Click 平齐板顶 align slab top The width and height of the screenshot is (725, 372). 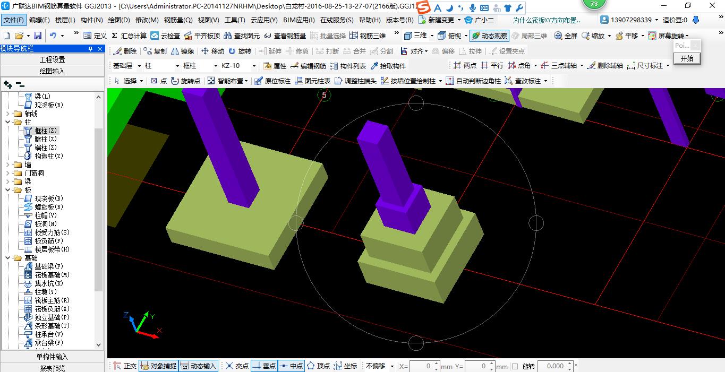pyautogui.click(x=202, y=36)
